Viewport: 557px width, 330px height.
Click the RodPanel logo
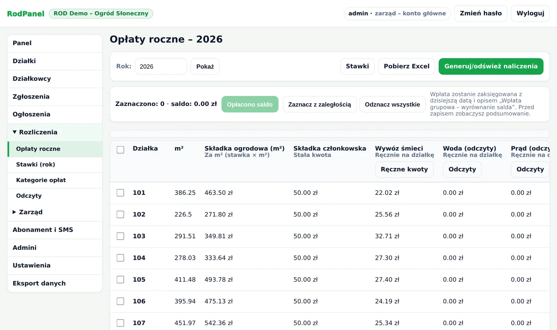pyautogui.click(x=26, y=14)
